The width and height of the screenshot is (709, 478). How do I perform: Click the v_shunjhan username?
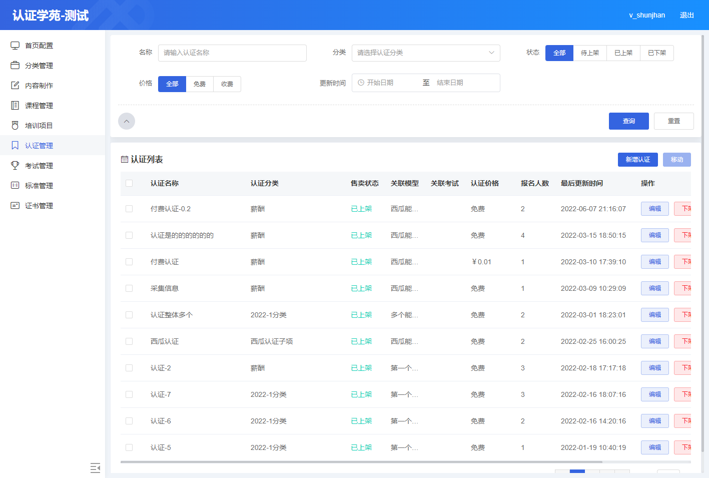tap(647, 15)
